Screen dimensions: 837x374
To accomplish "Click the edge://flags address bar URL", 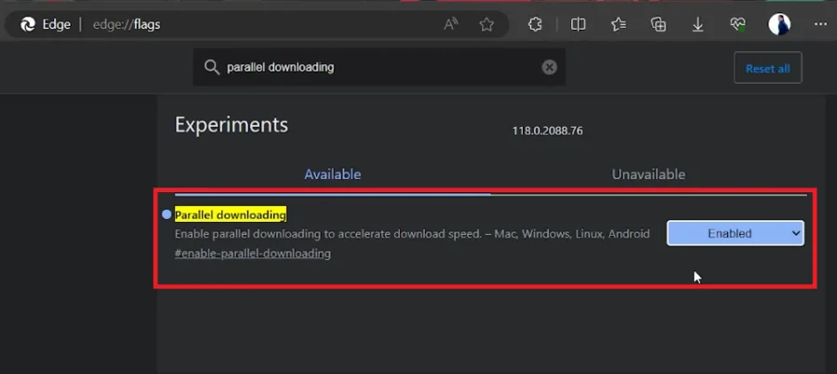I will tap(126, 24).
